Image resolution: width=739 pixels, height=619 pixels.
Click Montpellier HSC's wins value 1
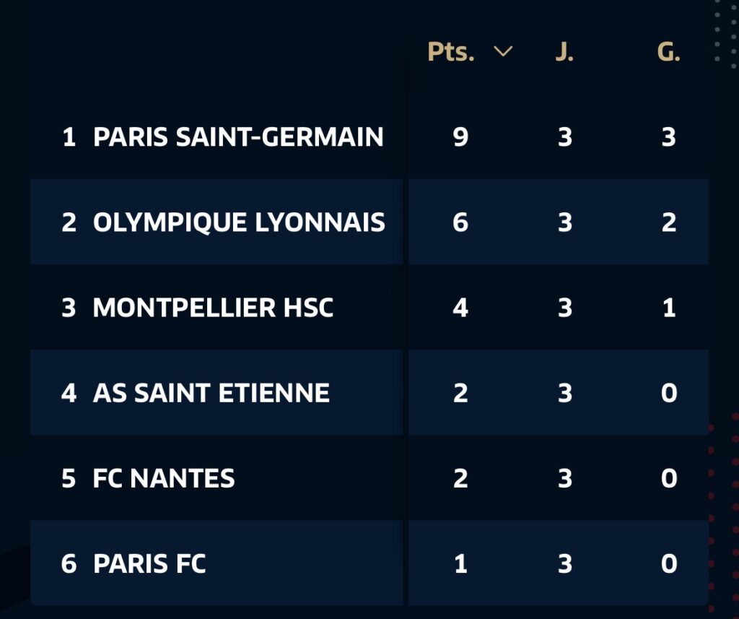click(x=669, y=308)
